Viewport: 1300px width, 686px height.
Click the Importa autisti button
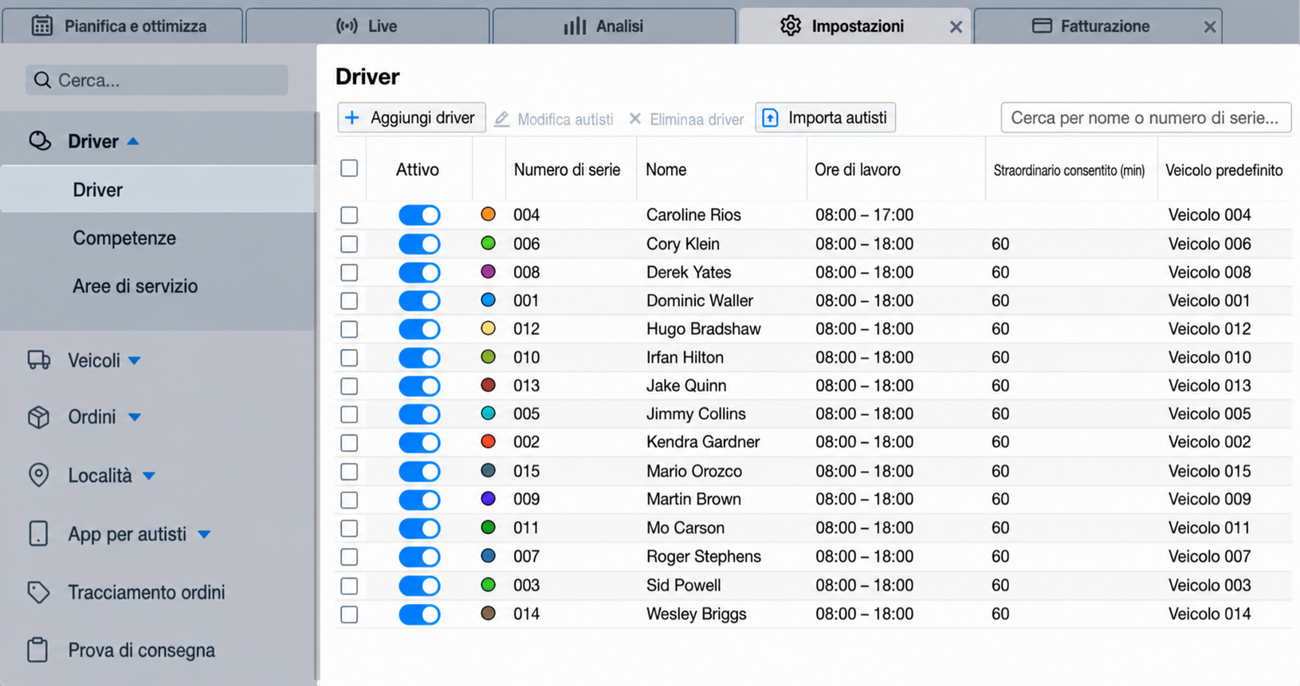(x=826, y=118)
